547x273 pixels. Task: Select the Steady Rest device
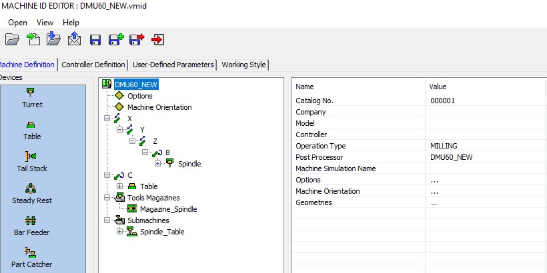pyautogui.click(x=32, y=193)
